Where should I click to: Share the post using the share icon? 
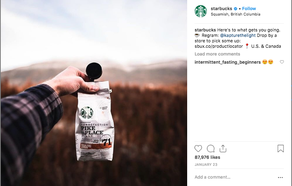pyautogui.click(x=223, y=149)
